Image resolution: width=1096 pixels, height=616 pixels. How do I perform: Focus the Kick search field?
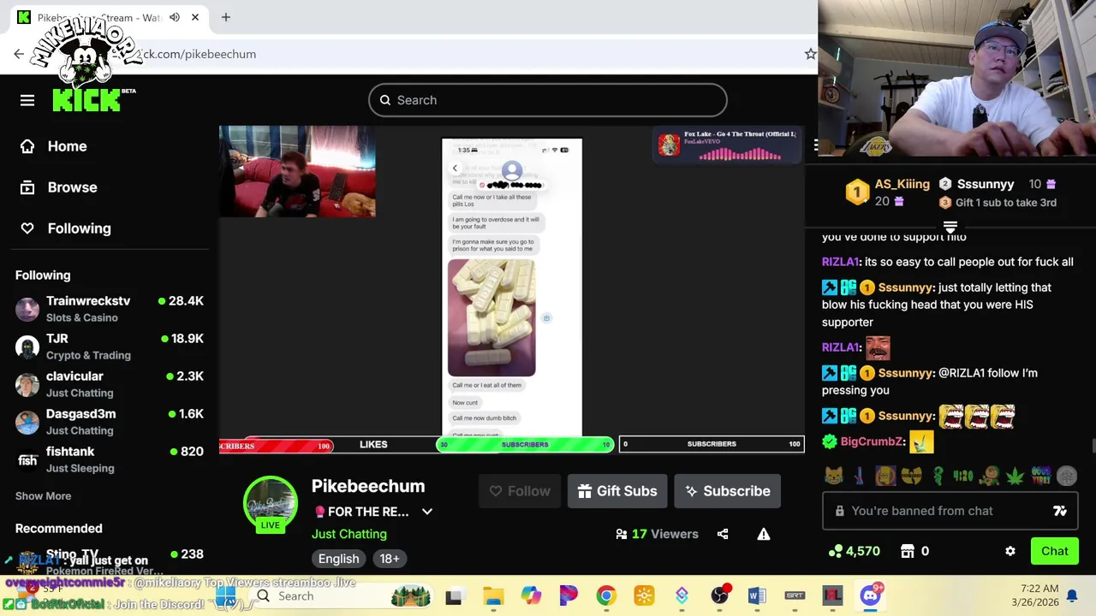click(548, 100)
